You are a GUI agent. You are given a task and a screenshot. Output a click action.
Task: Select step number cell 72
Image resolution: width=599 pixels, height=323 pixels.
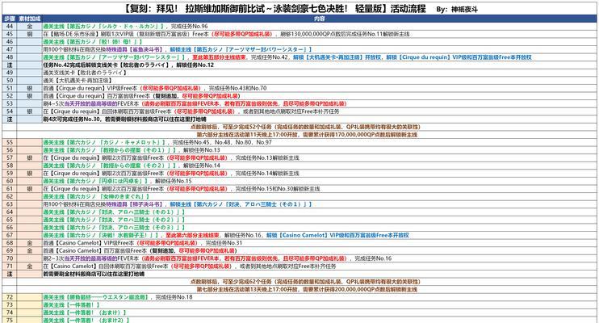(x=9, y=297)
